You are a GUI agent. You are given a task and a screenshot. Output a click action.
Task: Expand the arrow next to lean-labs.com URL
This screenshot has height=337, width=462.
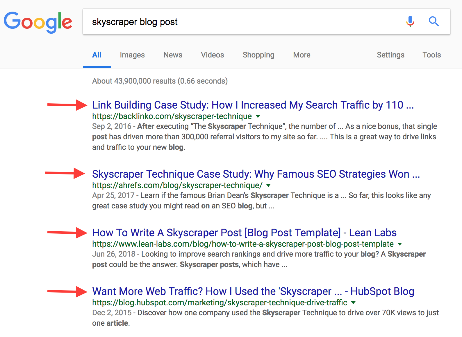point(400,244)
